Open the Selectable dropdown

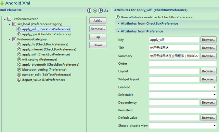(215, 95)
